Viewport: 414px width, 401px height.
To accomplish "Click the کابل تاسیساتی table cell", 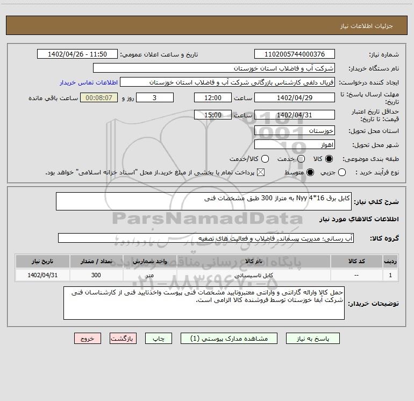I will (253, 275).
